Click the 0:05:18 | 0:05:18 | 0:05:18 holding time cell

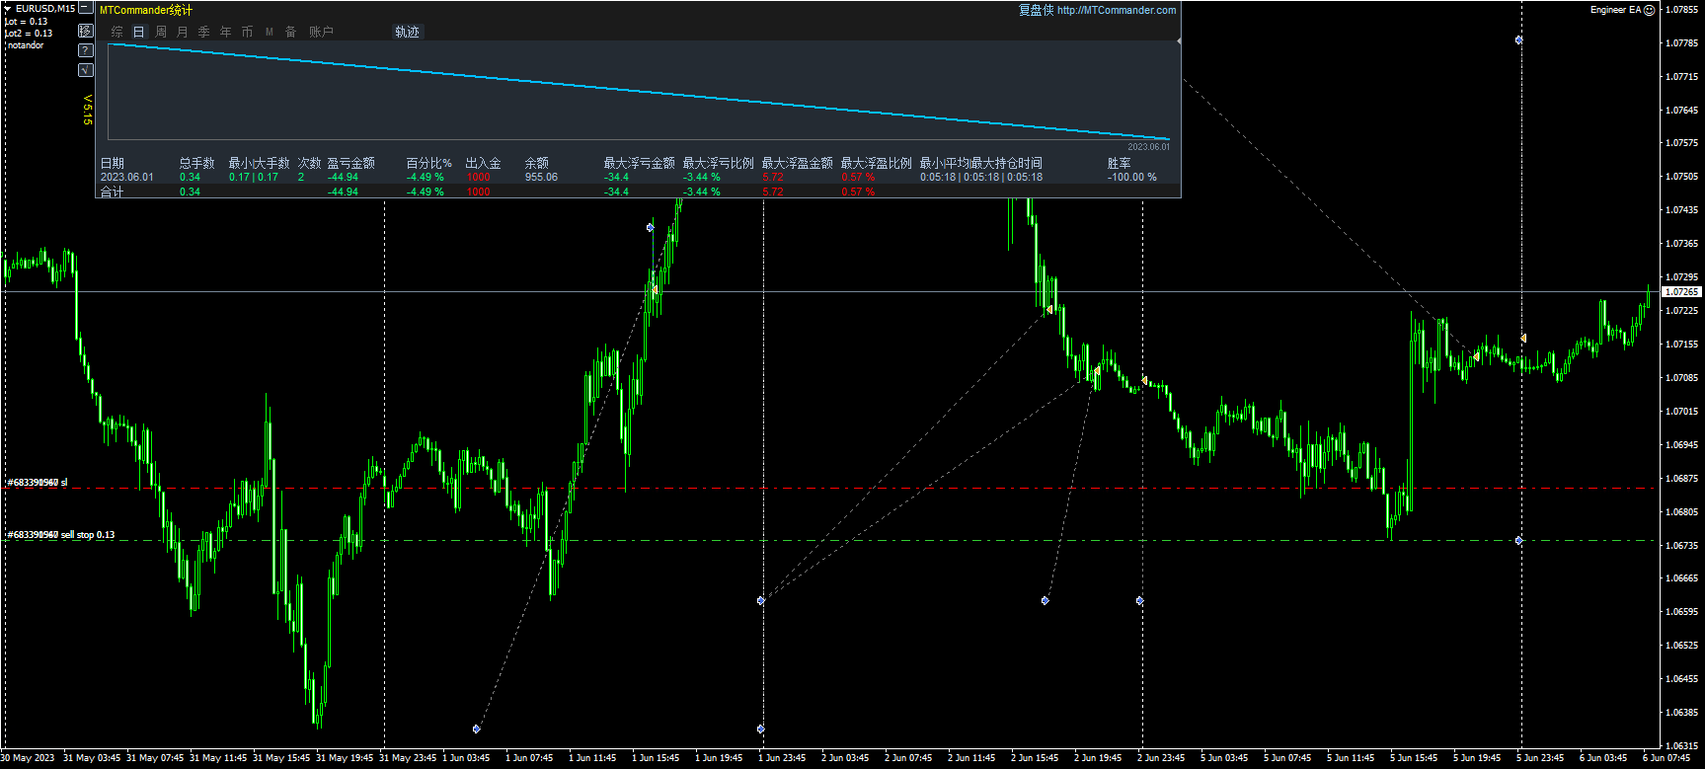(981, 178)
